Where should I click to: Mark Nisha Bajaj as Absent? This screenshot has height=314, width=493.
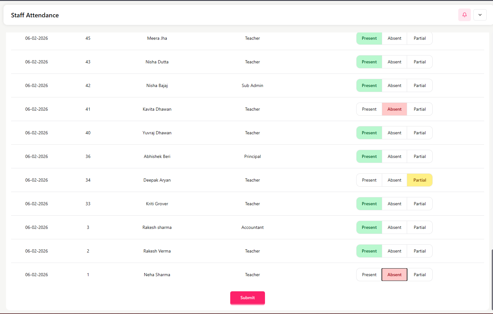394,86
